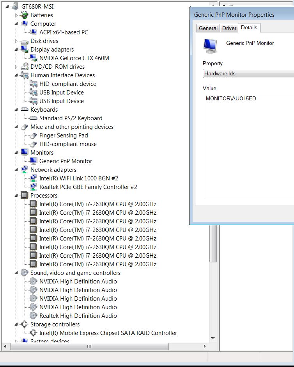Switch to the Driver tab

(229, 28)
